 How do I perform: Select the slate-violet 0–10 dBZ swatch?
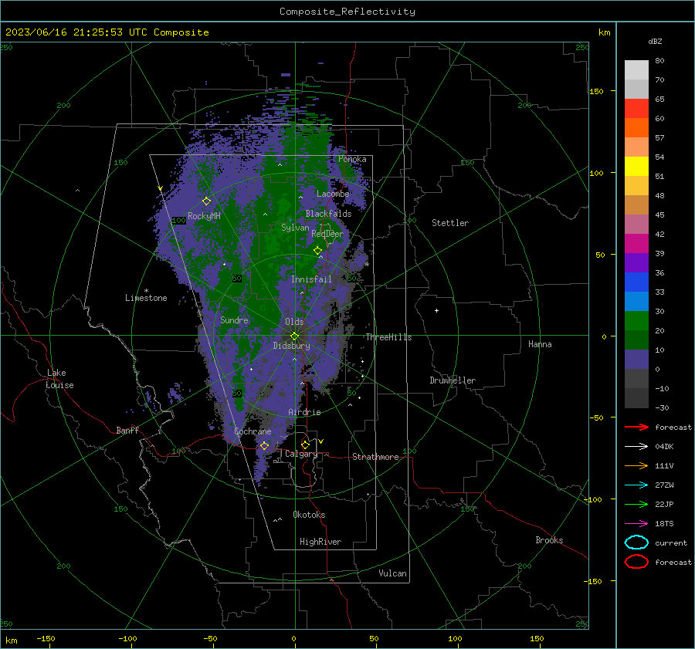point(636,360)
